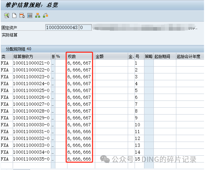The width and height of the screenshot is (205, 170).
Task: Click the 金额 cell for receiver 100011000021-0
Action: (x=111, y=63)
